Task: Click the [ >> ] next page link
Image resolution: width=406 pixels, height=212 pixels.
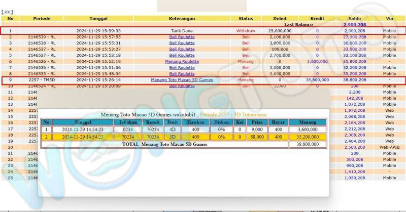Action: click(x=7, y=11)
